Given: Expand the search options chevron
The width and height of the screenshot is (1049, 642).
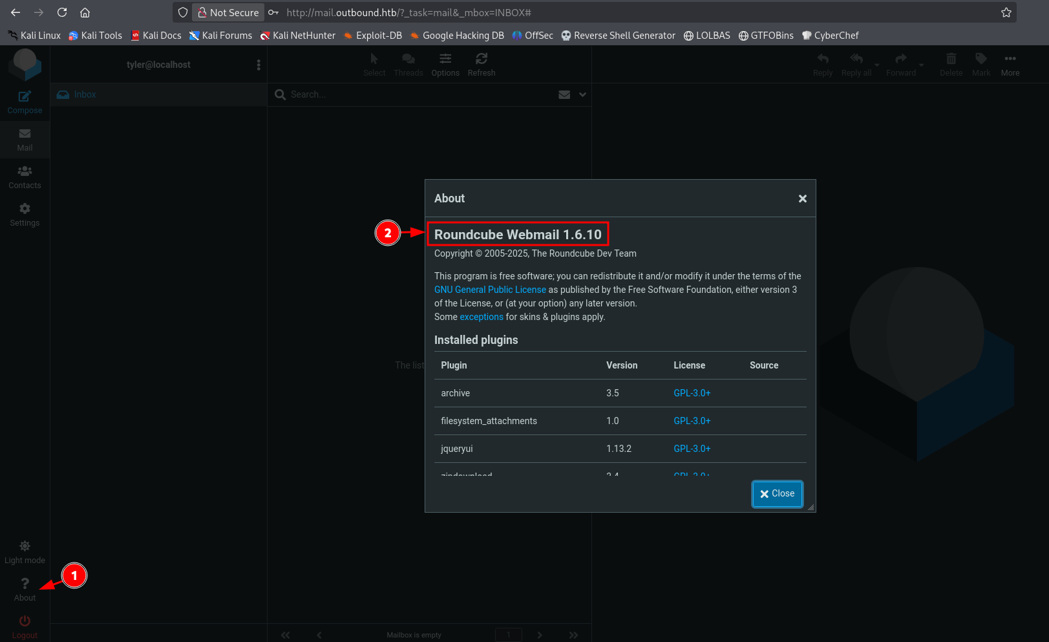Looking at the screenshot, I should tap(582, 94).
